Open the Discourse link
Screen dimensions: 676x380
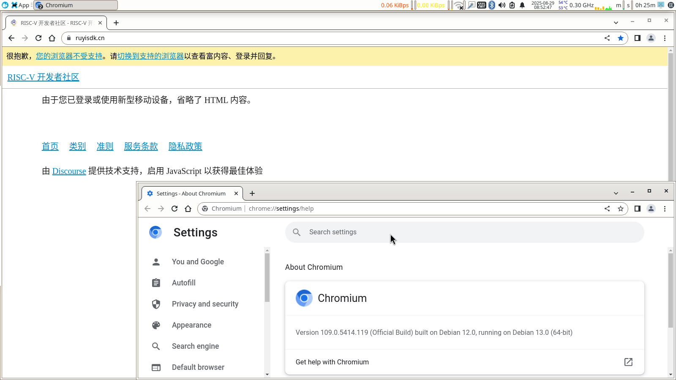point(69,171)
